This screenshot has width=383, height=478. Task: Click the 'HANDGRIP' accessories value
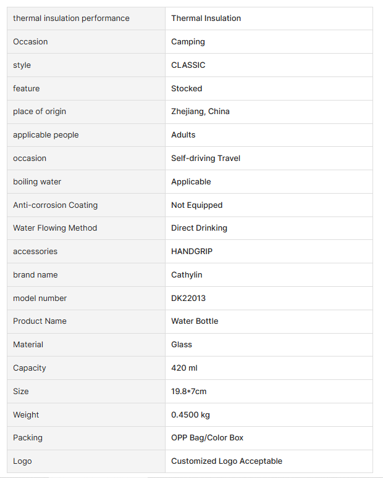pos(192,252)
